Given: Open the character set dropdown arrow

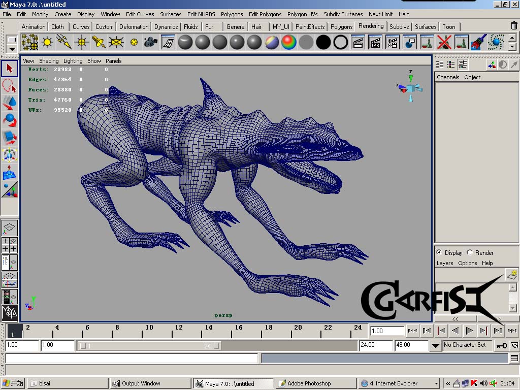Looking at the screenshot, I should click(x=435, y=345).
